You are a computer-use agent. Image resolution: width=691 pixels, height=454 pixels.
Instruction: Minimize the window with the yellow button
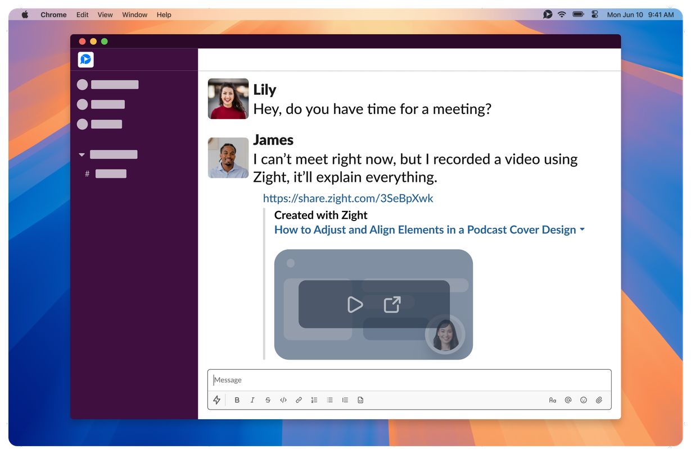pyautogui.click(x=93, y=42)
